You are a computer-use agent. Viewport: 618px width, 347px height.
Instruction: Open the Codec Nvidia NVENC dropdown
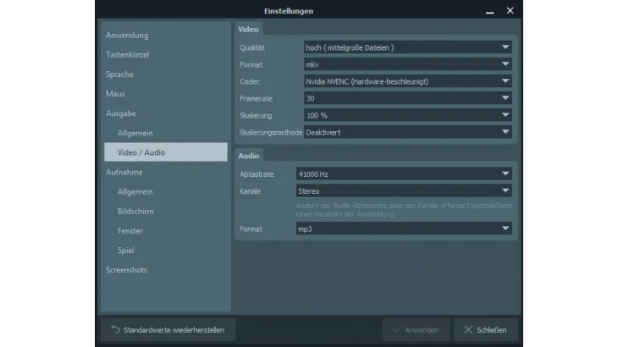(x=407, y=81)
